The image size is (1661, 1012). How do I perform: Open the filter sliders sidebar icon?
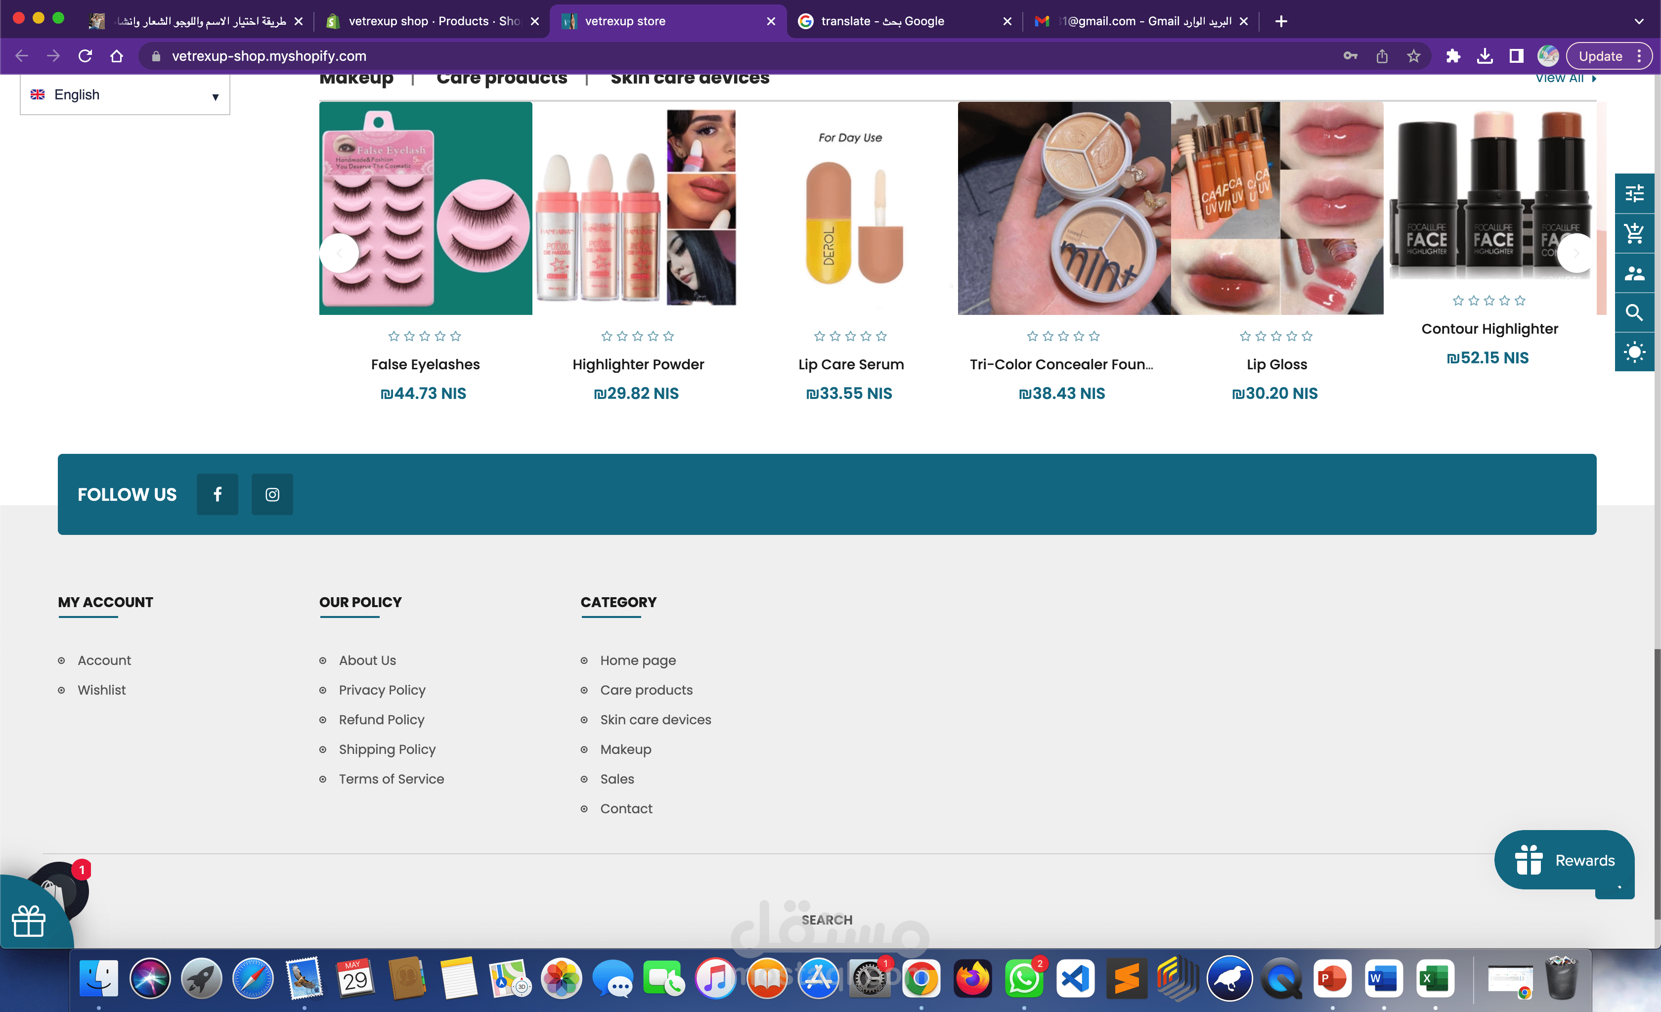(x=1634, y=194)
